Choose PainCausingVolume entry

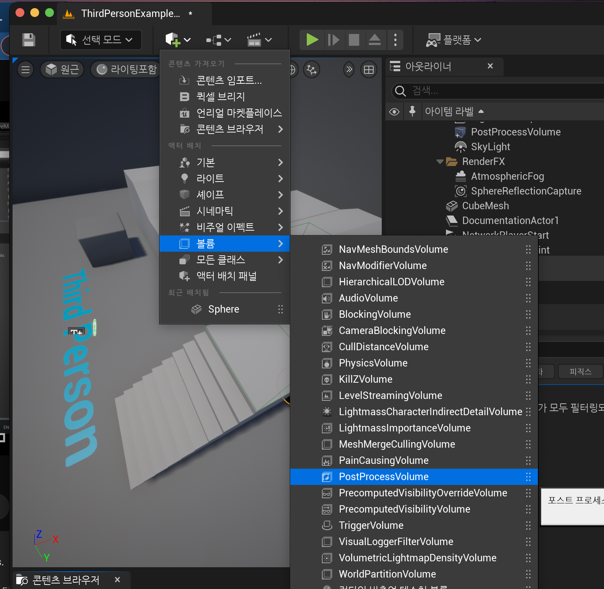(414, 460)
